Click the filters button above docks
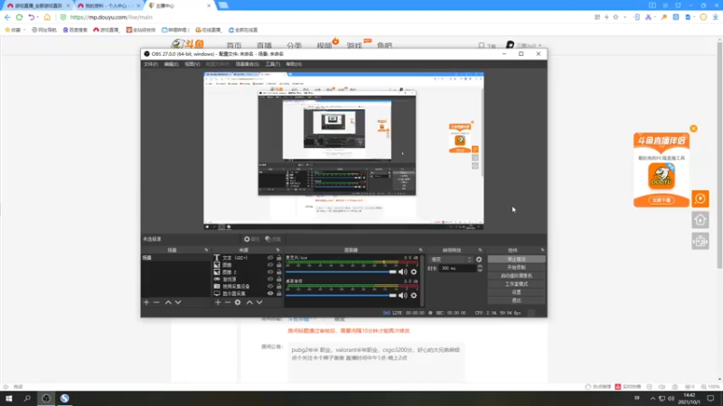 tap(273, 239)
